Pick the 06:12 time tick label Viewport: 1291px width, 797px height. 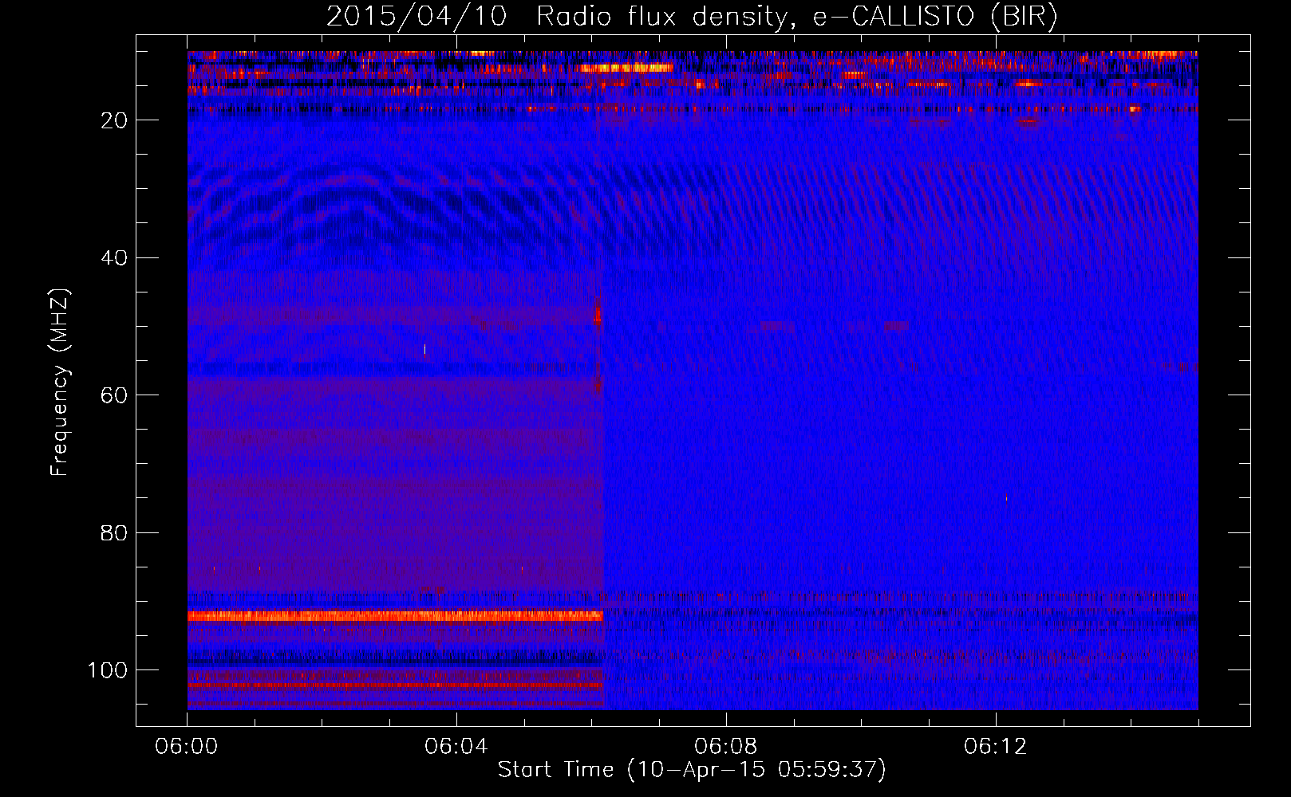[996, 747]
